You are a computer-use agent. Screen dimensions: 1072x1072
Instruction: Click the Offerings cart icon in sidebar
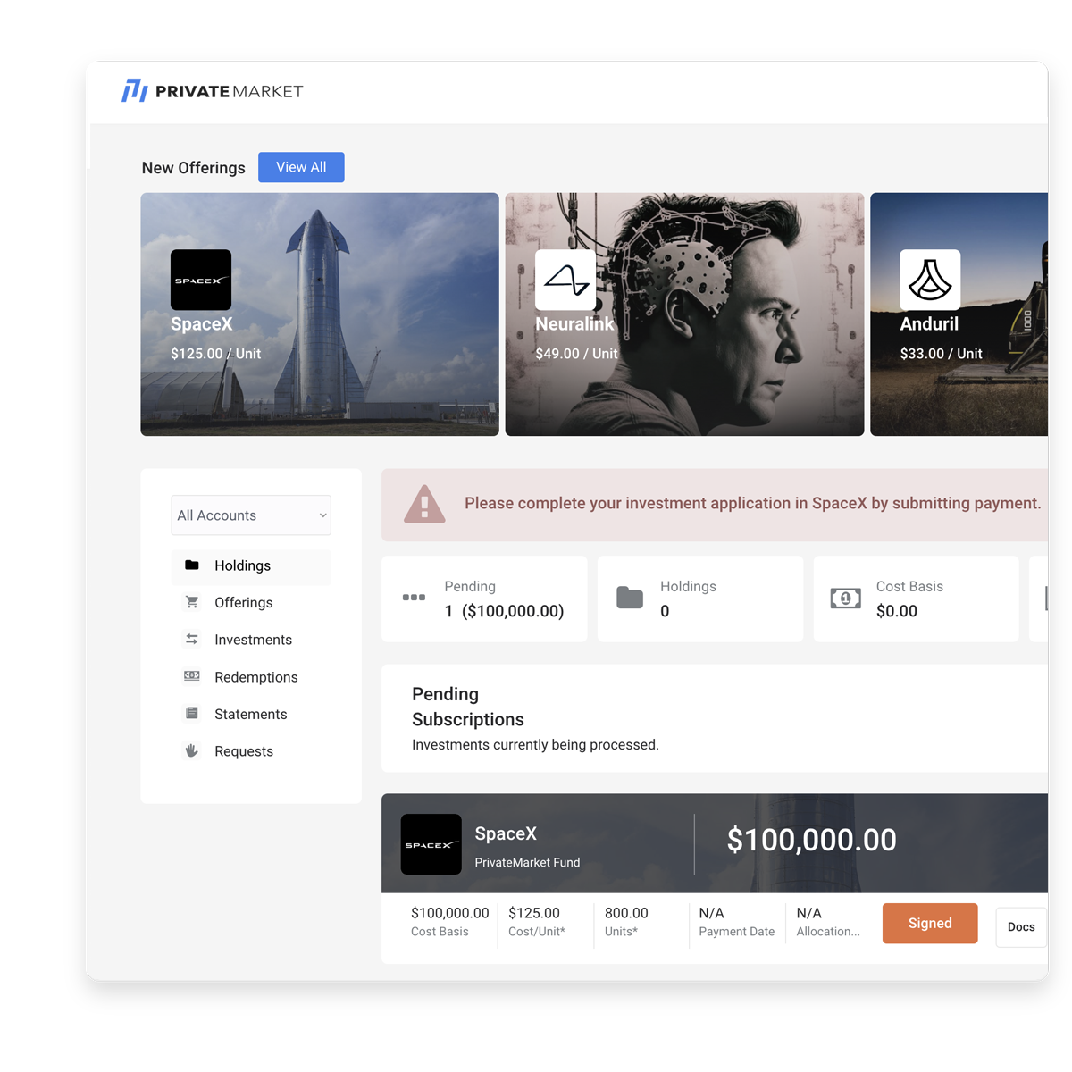[x=192, y=602]
